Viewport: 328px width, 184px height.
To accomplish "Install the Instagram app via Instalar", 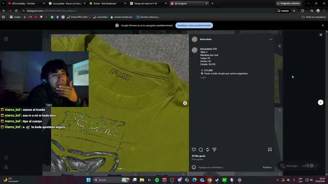I will point(283,11).
